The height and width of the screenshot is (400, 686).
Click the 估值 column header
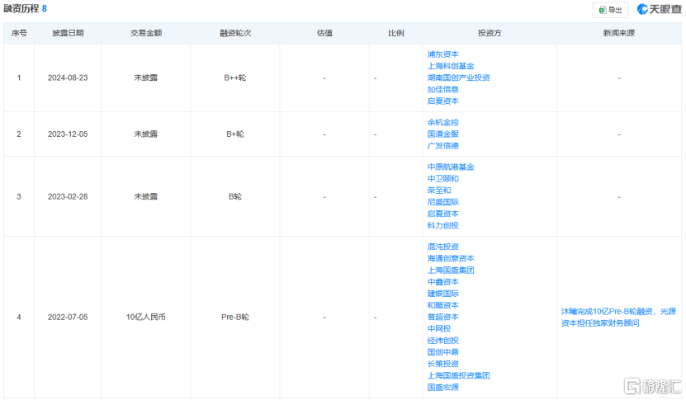[x=324, y=33]
